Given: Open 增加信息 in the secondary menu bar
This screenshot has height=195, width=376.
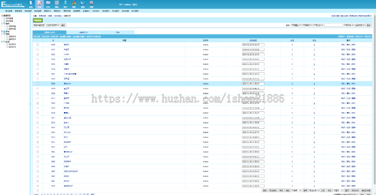Looking at the screenshot, I should click(x=9, y=11).
